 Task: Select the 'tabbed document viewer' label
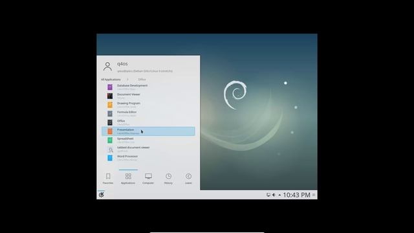pyautogui.click(x=133, y=148)
